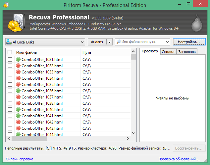Viewport: 210px width, 165px height.
Task: Maximize the Recuva window
Action: coord(188,4)
